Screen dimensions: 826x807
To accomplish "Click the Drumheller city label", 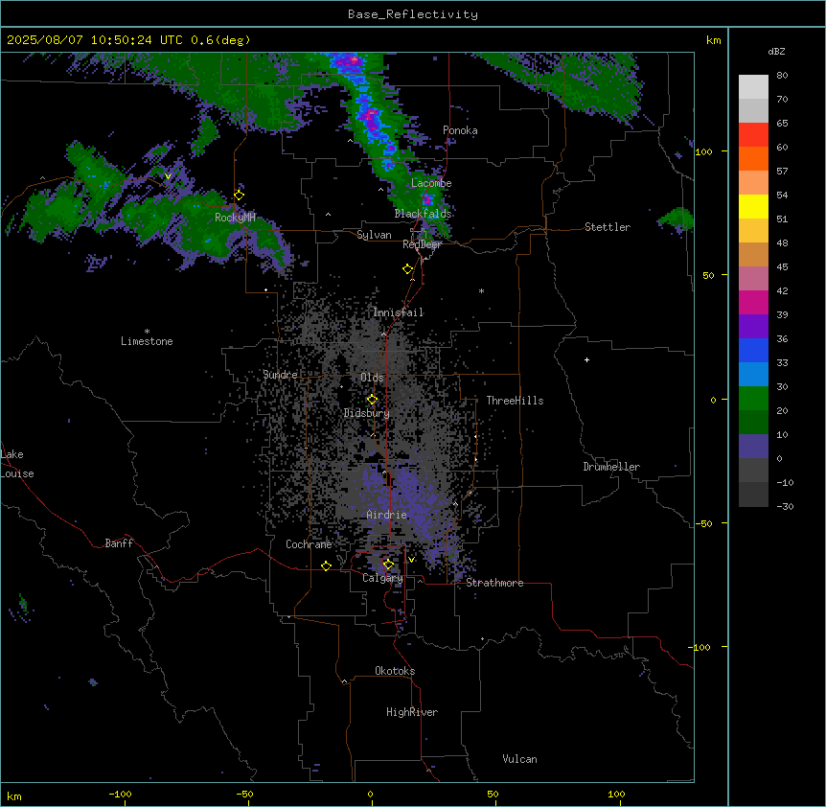I will [611, 467].
